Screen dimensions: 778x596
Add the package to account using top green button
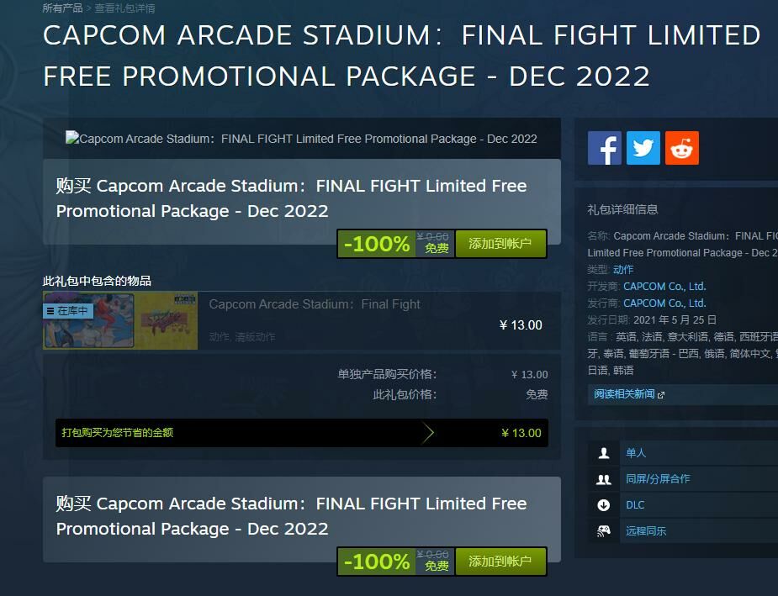click(500, 244)
